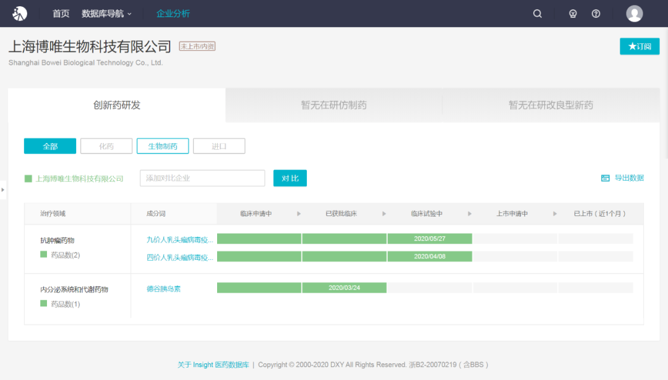
Task: Click the 已获批临床 column header
Action: tap(341, 214)
